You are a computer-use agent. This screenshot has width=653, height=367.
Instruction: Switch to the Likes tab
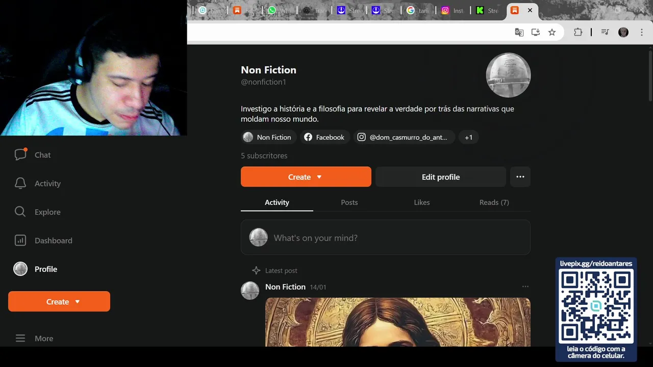tap(422, 202)
